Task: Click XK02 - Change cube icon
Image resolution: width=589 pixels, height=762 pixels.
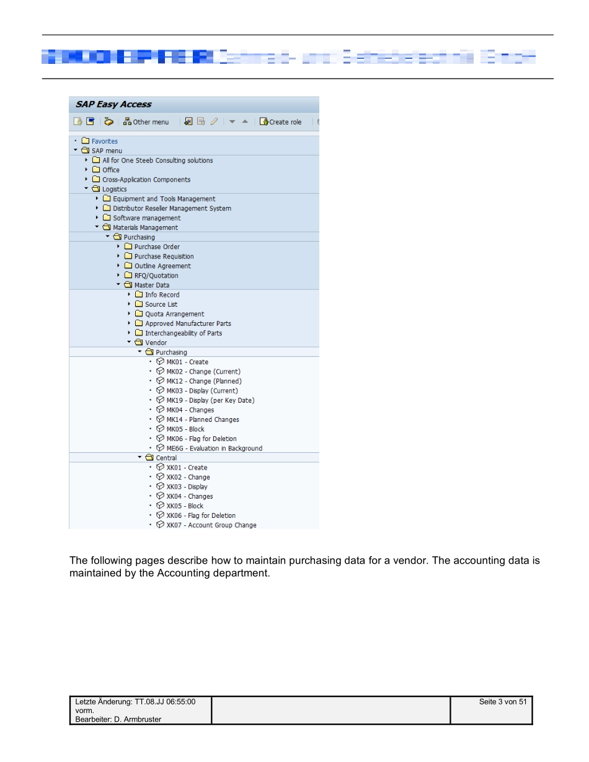Action: (160, 476)
